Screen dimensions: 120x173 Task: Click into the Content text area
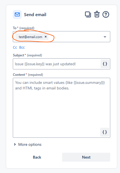click(62, 108)
